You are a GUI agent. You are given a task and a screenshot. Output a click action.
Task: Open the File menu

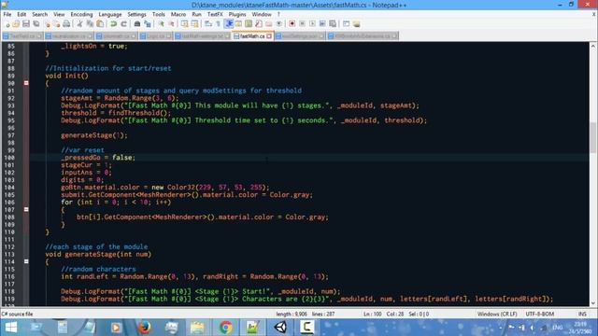coord(7,14)
